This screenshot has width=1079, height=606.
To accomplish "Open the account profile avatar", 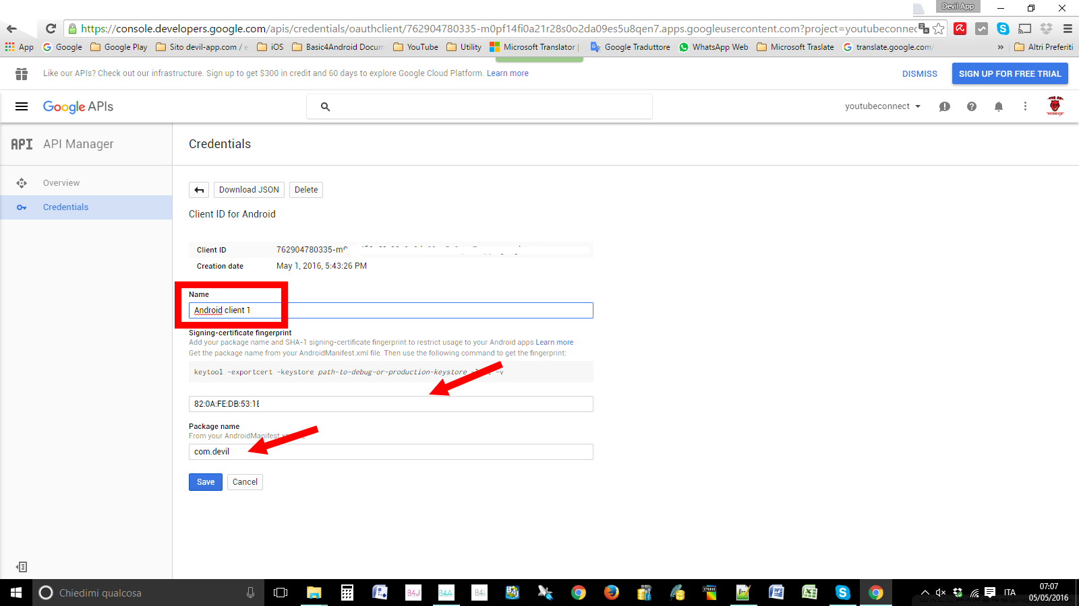I will click(1055, 106).
